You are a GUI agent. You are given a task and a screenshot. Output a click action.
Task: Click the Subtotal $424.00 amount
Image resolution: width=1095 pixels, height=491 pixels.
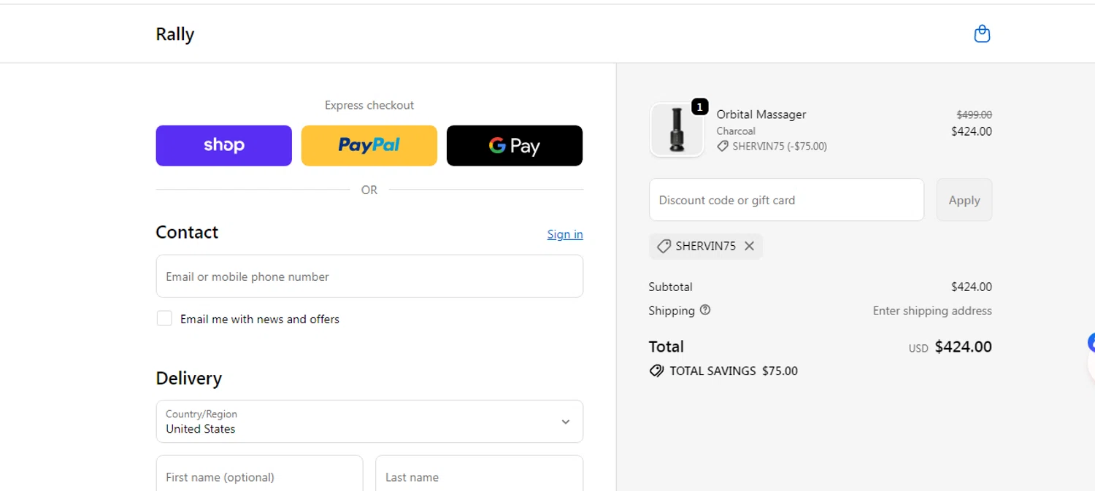click(x=972, y=287)
